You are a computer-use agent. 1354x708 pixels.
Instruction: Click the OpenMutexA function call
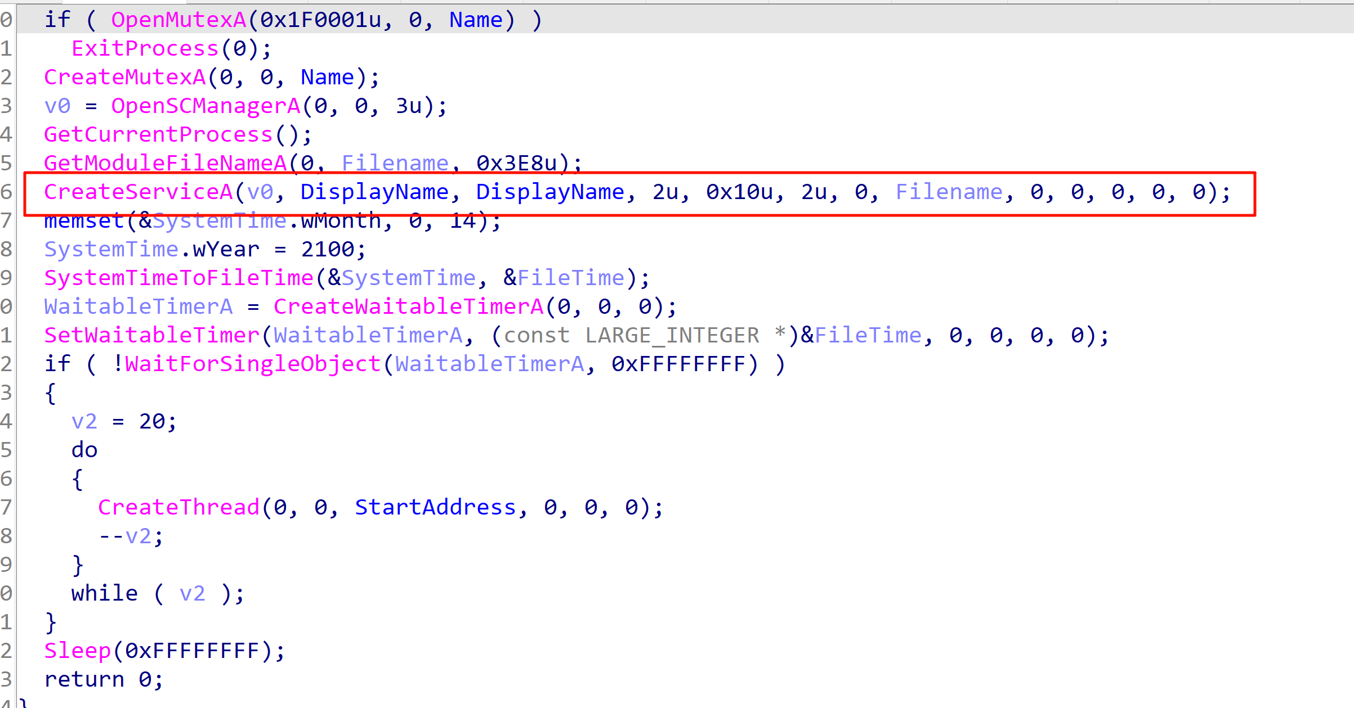click(178, 20)
